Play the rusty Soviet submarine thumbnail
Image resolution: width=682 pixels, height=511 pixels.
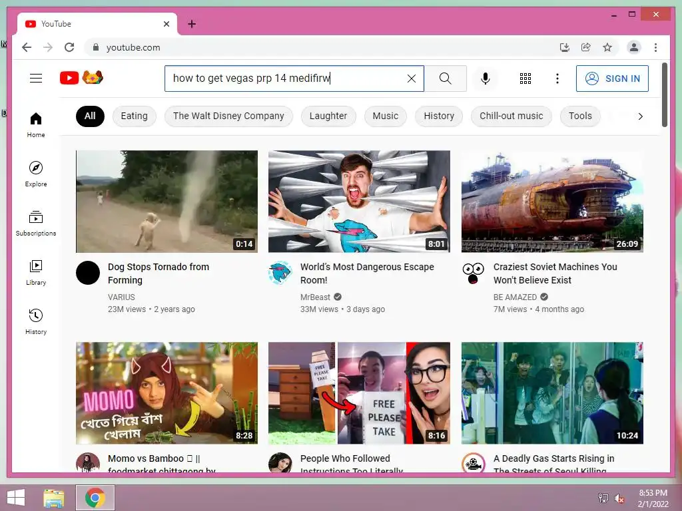552,202
